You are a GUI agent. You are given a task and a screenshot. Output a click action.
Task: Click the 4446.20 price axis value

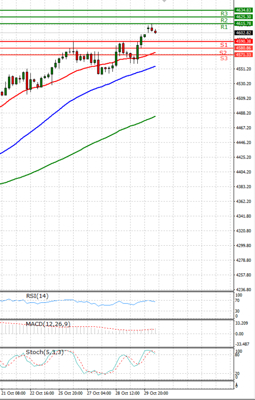point(244,142)
